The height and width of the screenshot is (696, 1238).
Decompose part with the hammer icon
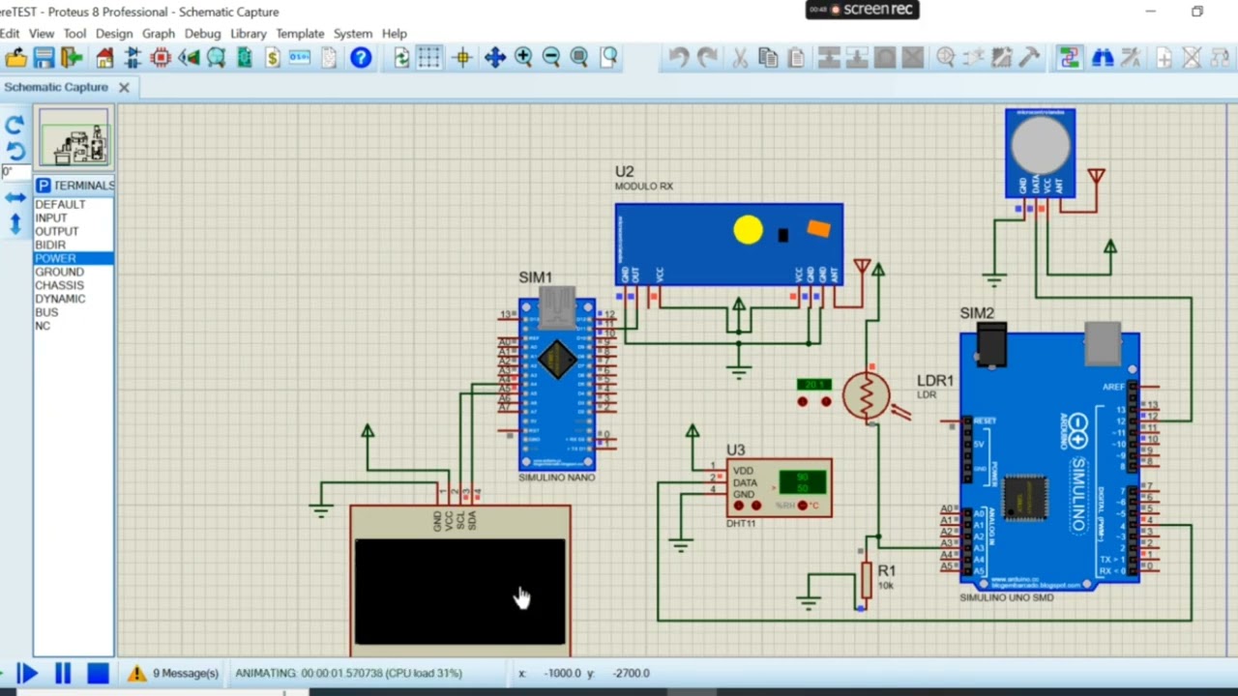coord(1030,58)
